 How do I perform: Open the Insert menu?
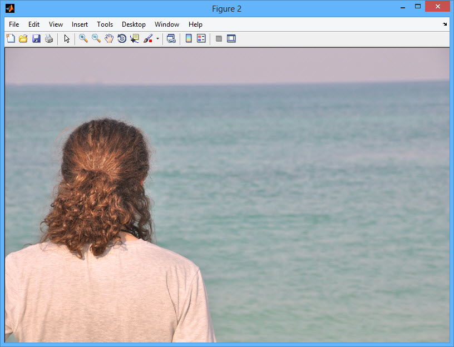[80, 24]
